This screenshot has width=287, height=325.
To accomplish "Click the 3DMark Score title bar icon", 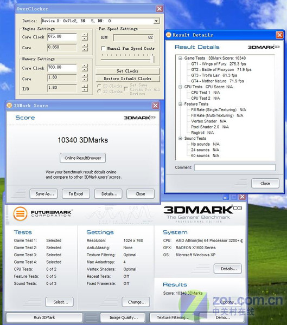I will pyautogui.click(x=9, y=106).
